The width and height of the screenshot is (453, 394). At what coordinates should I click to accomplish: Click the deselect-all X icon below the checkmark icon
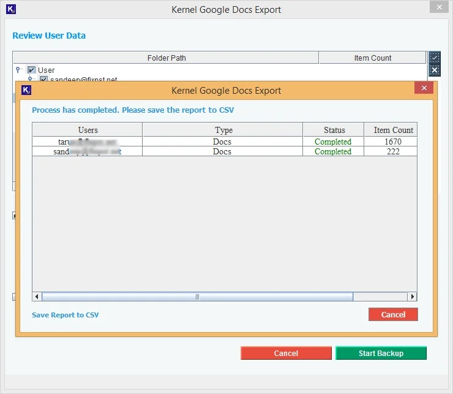pos(435,70)
